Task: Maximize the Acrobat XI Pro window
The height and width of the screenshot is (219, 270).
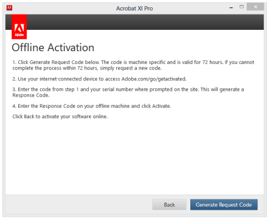Action: pyautogui.click(x=241, y=7)
